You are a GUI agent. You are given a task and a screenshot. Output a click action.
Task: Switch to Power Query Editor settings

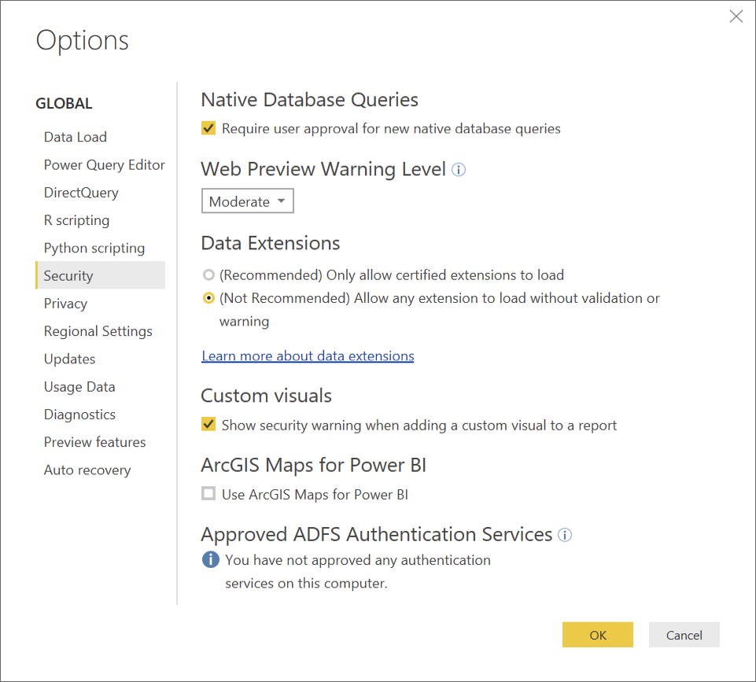tap(104, 165)
